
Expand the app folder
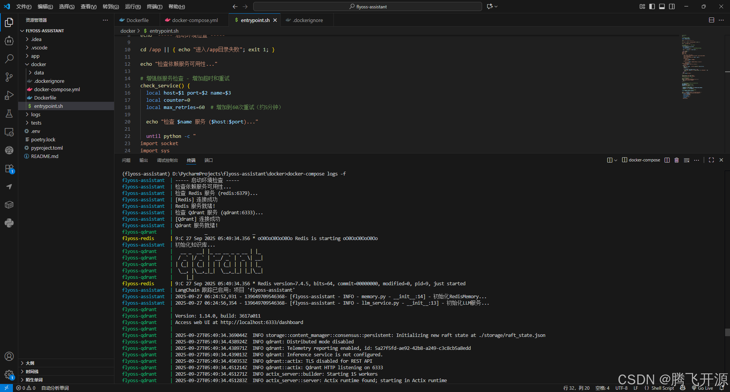click(x=66, y=56)
